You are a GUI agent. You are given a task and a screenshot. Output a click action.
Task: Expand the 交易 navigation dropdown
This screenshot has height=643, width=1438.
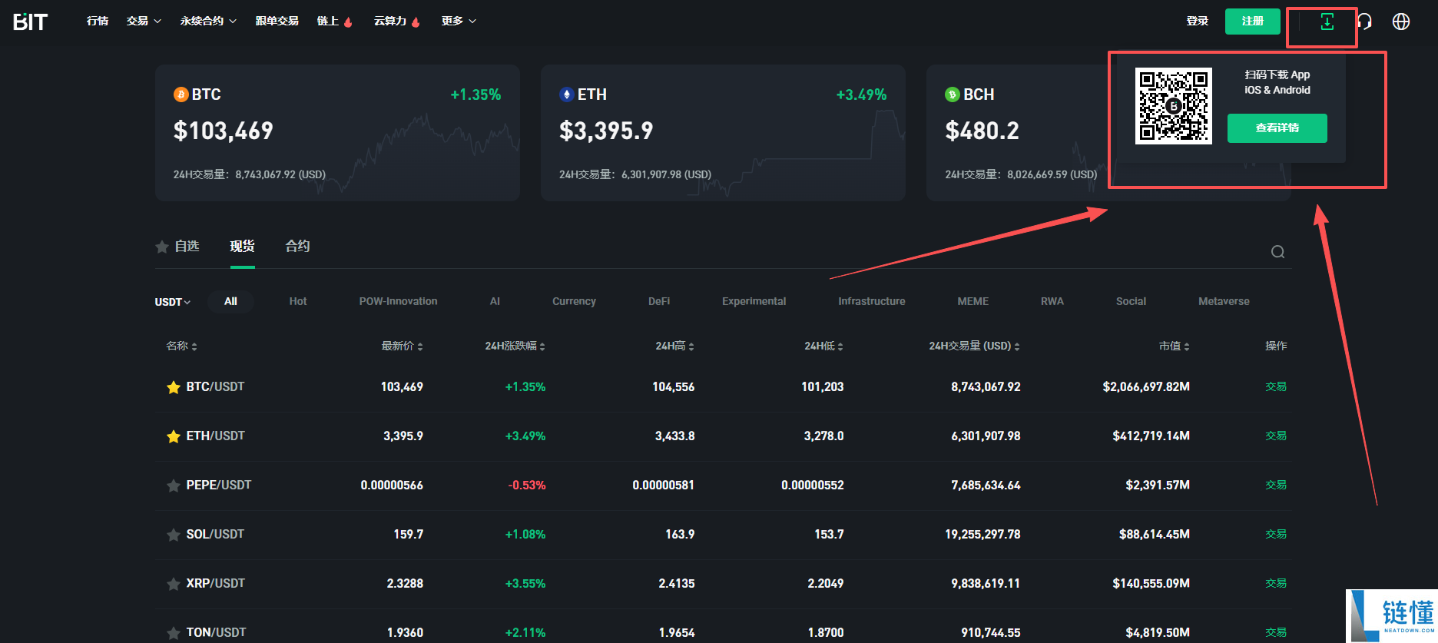144,21
